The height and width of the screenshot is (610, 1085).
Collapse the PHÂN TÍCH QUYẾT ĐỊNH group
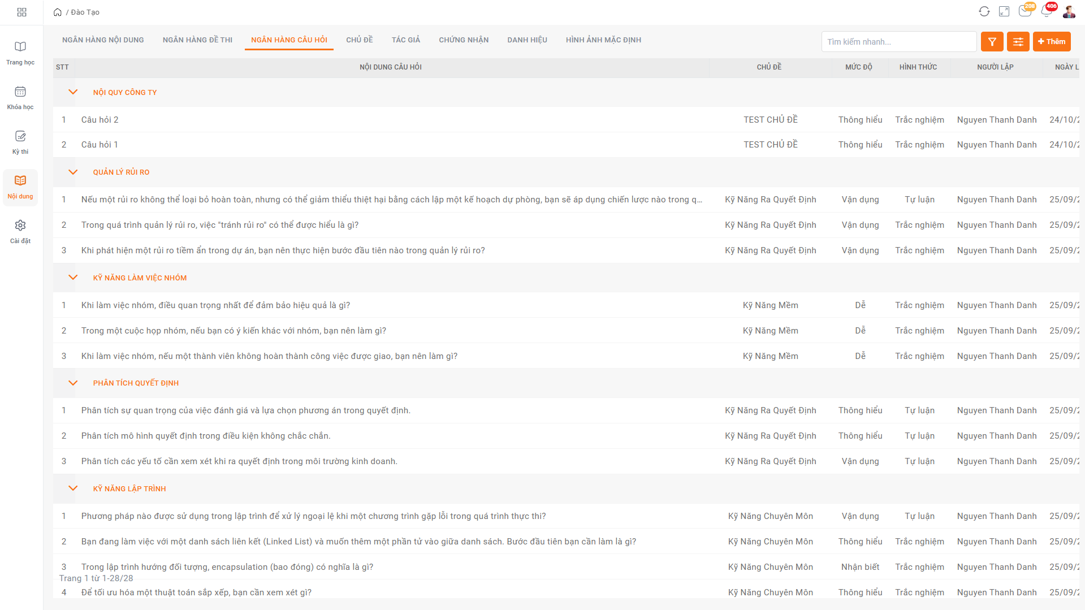pyautogui.click(x=73, y=383)
